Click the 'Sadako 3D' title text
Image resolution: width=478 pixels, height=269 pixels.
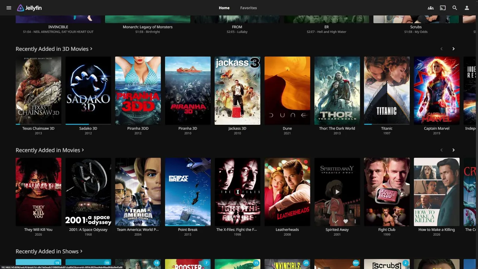tap(88, 129)
